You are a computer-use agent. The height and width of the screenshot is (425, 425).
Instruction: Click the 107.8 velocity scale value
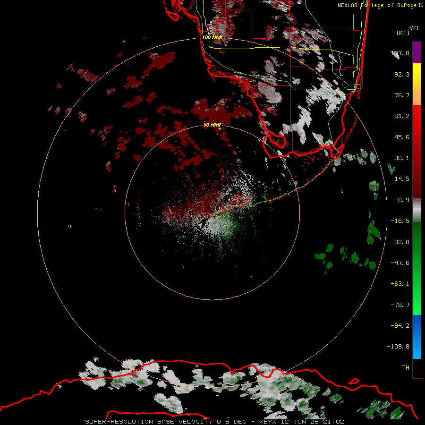coord(400,53)
